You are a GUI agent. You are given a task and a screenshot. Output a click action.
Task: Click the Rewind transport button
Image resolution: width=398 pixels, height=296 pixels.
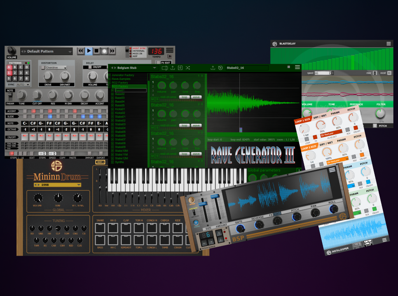click(x=81, y=51)
